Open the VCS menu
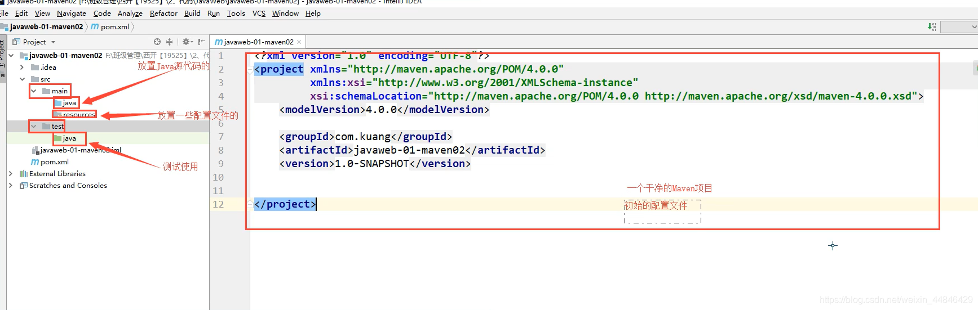The width and height of the screenshot is (978, 310). click(x=259, y=13)
